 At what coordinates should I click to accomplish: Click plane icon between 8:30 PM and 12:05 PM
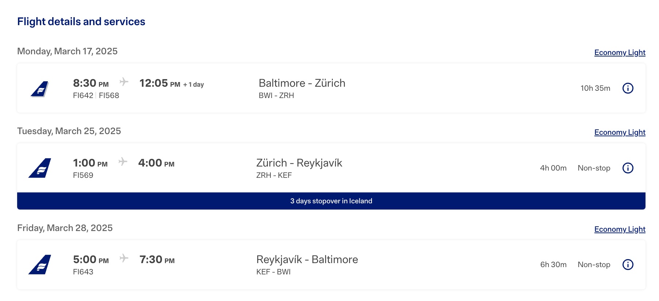(124, 82)
